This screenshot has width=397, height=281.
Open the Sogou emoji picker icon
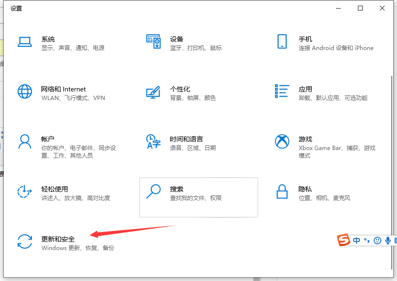(377, 241)
